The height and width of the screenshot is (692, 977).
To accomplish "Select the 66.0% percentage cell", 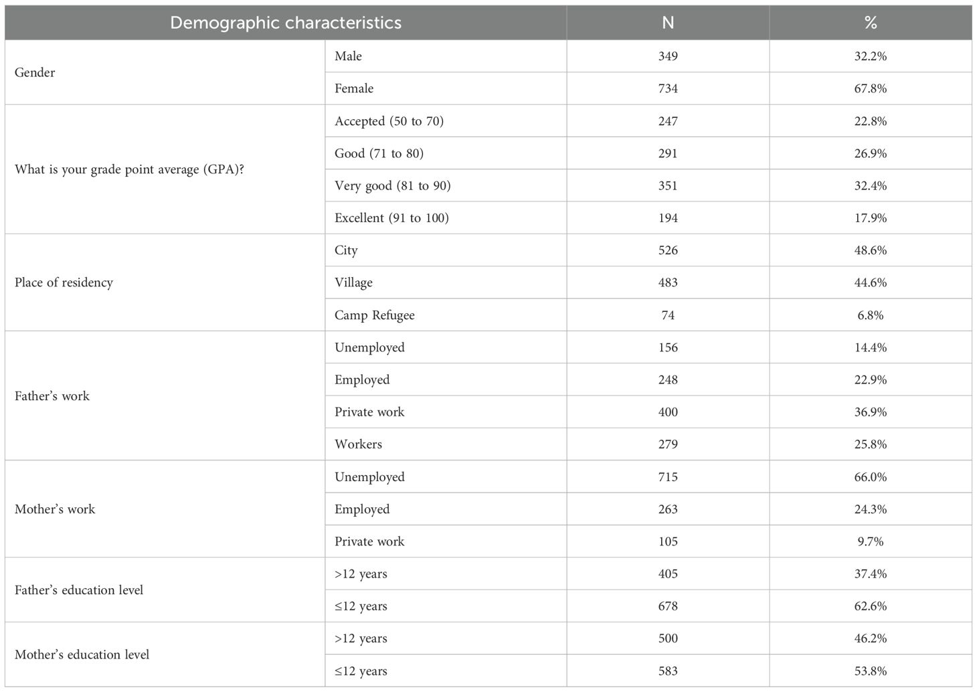I will pos(870,477).
